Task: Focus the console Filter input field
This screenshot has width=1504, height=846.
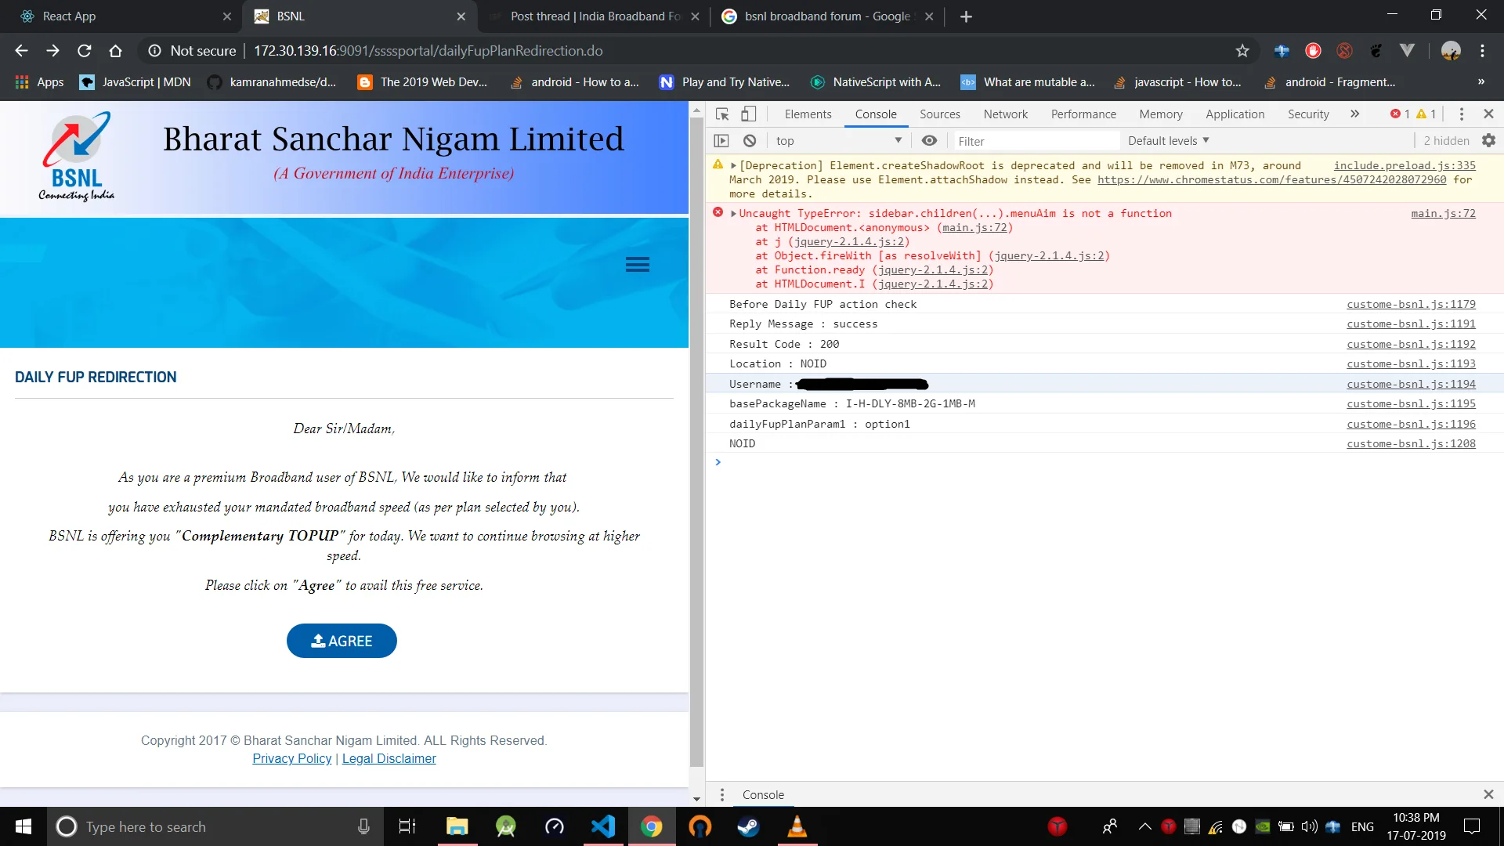Action: point(1034,141)
